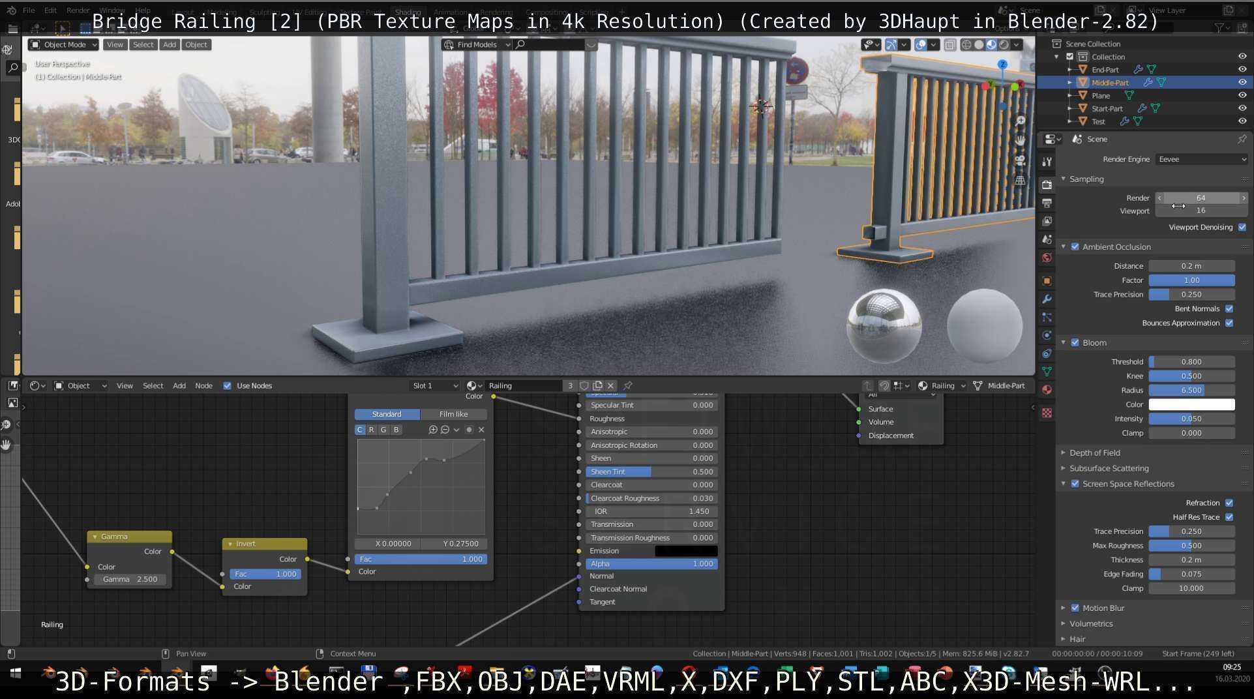Screen dimensions: 1254x699
Task: Toggle viewport gizmos display
Action: pyautogui.click(x=891, y=44)
